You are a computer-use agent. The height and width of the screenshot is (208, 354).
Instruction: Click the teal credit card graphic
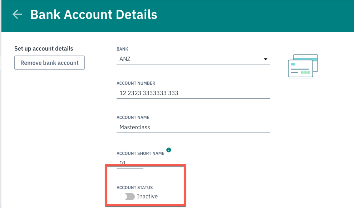(x=303, y=66)
